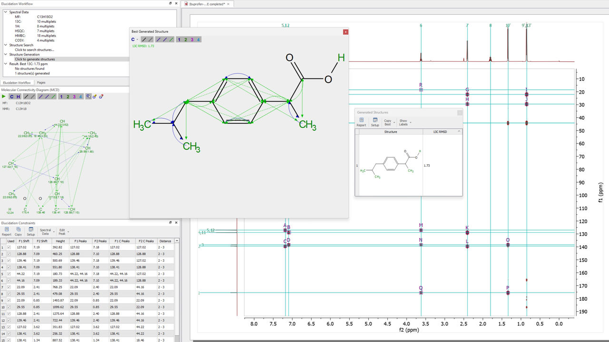Click the green play icon in the MCD toolbar
Image resolution: width=609 pixels, height=342 pixels.
[x=4, y=96]
